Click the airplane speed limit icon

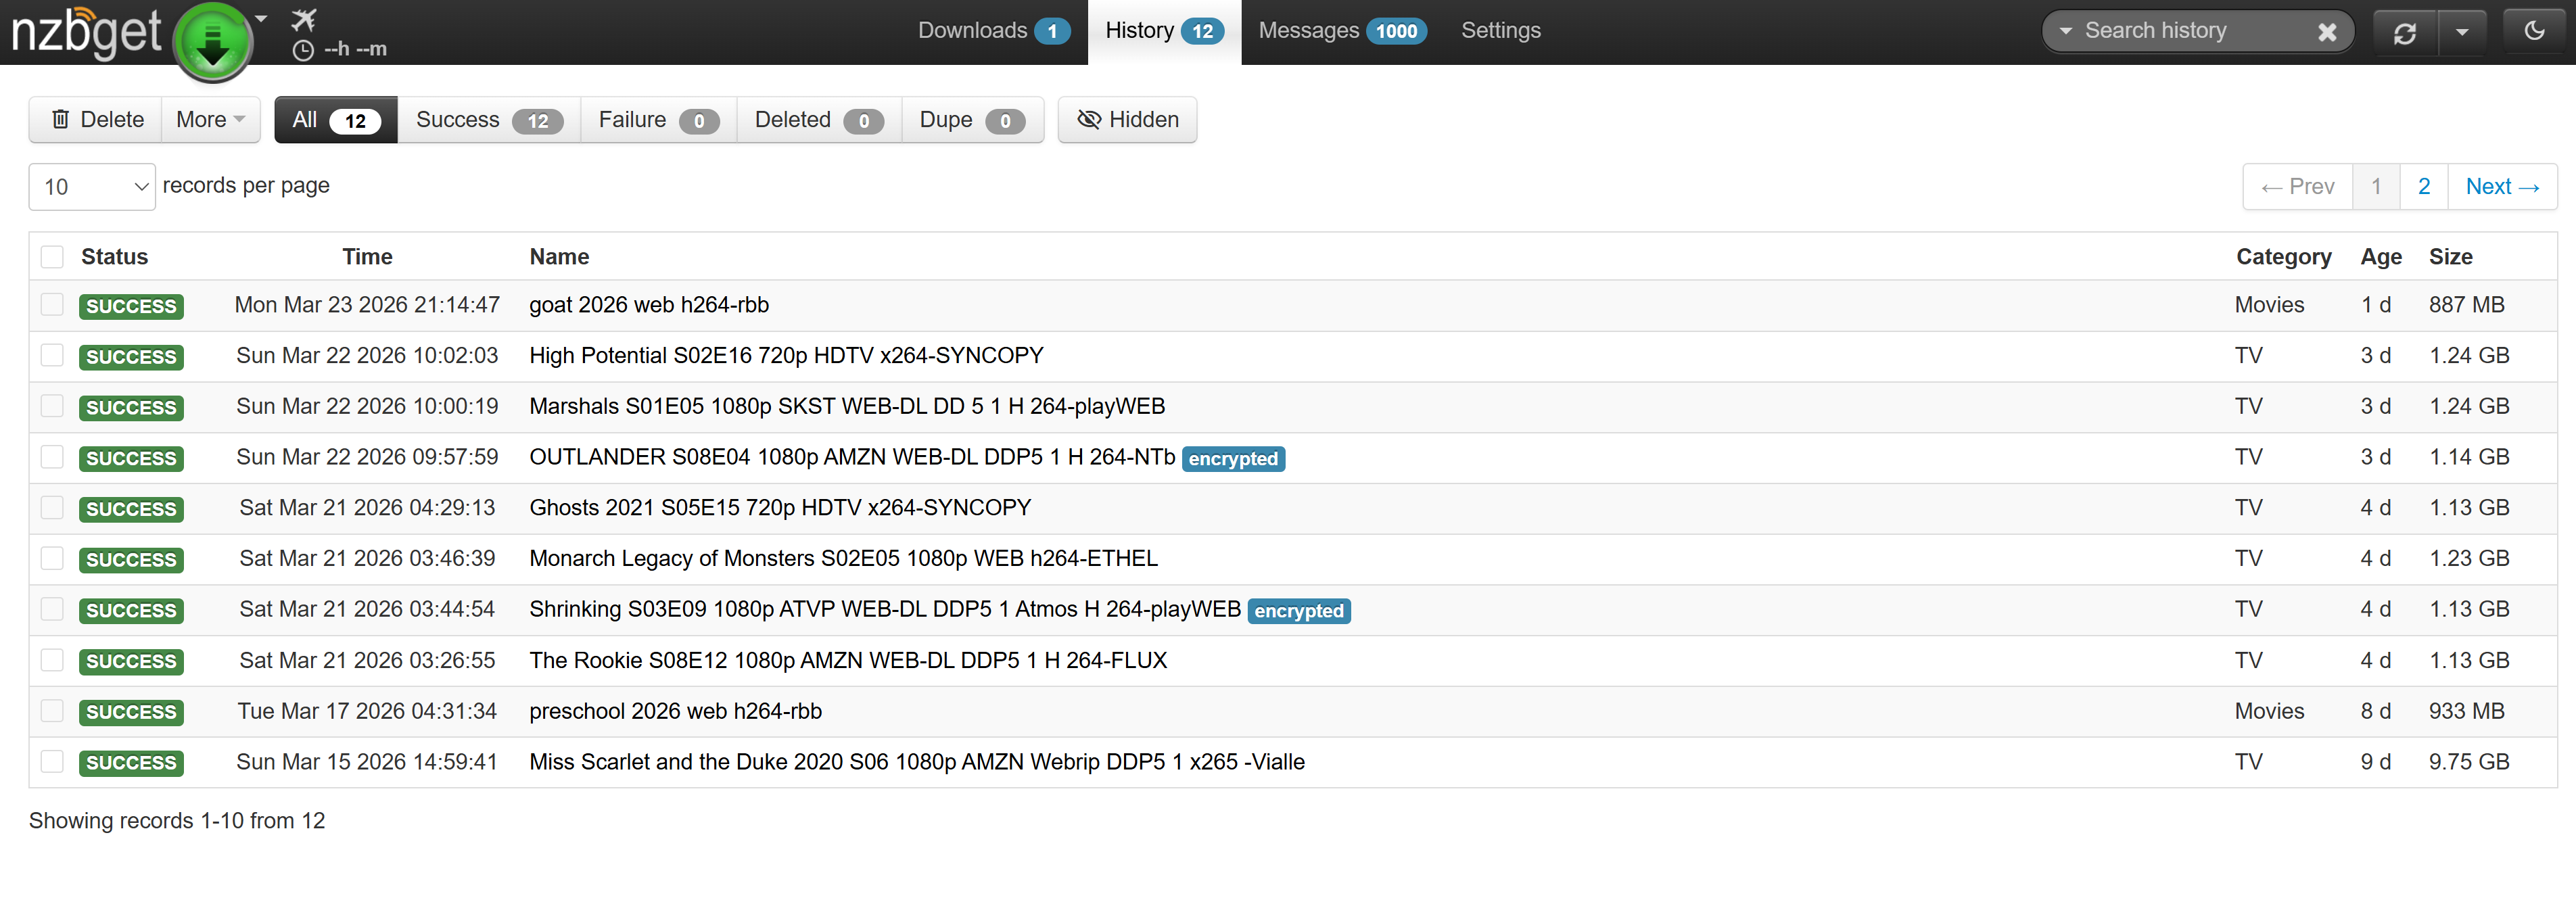point(304,19)
